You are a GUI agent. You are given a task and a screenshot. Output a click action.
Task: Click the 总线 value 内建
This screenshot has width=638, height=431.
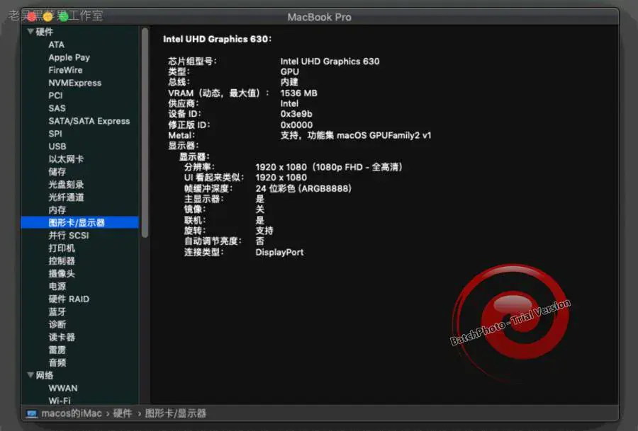pos(289,82)
